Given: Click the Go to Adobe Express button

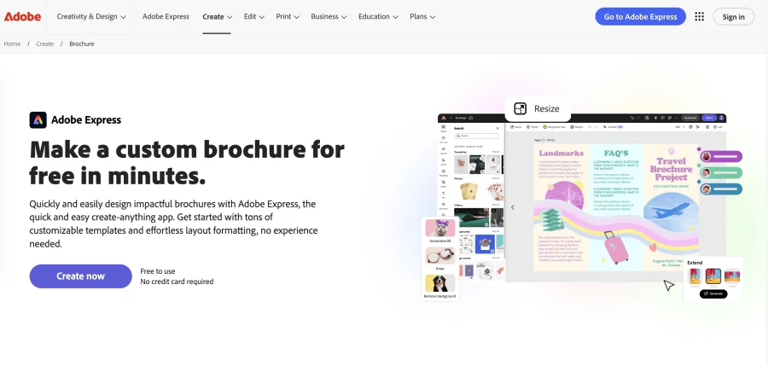Looking at the screenshot, I should click(640, 17).
